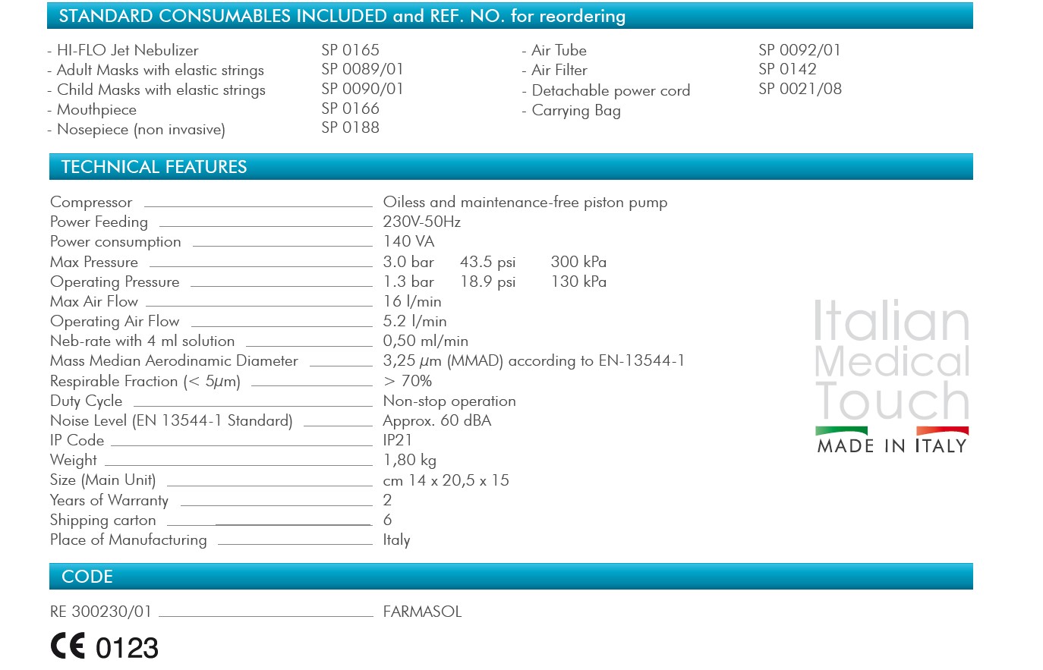Click the '5.2 l/min' value
The height and width of the screenshot is (670, 1043).
pos(414,321)
